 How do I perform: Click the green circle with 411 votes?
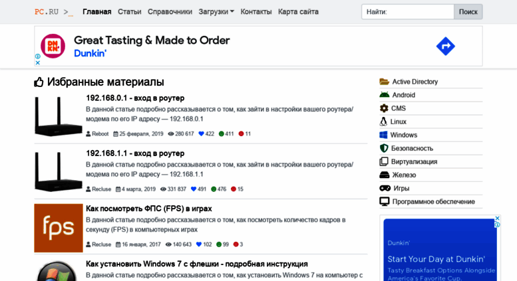(222, 134)
